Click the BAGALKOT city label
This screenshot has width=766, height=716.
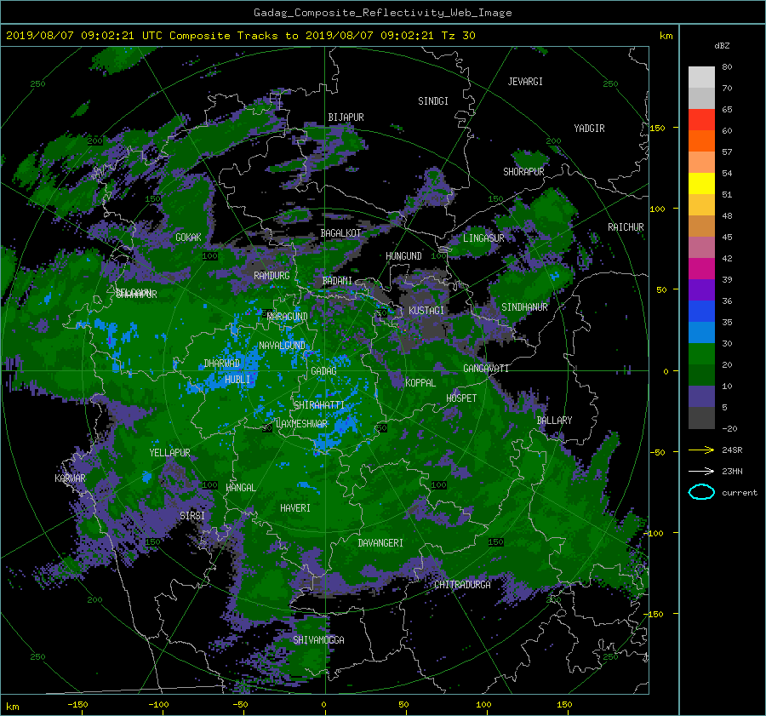[x=340, y=233]
